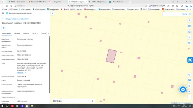Click date value '06.01.2006'
Image resolution: width=193 pixels, height=108 pixels.
click(x=21, y=51)
